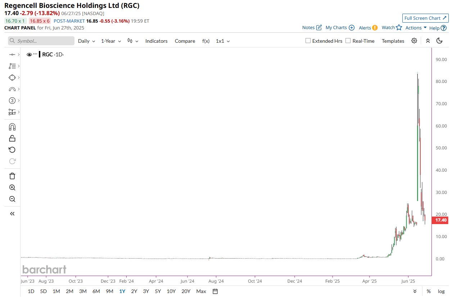Open the Actions dropdown menu
This screenshot has height=297, width=452.
416,28
